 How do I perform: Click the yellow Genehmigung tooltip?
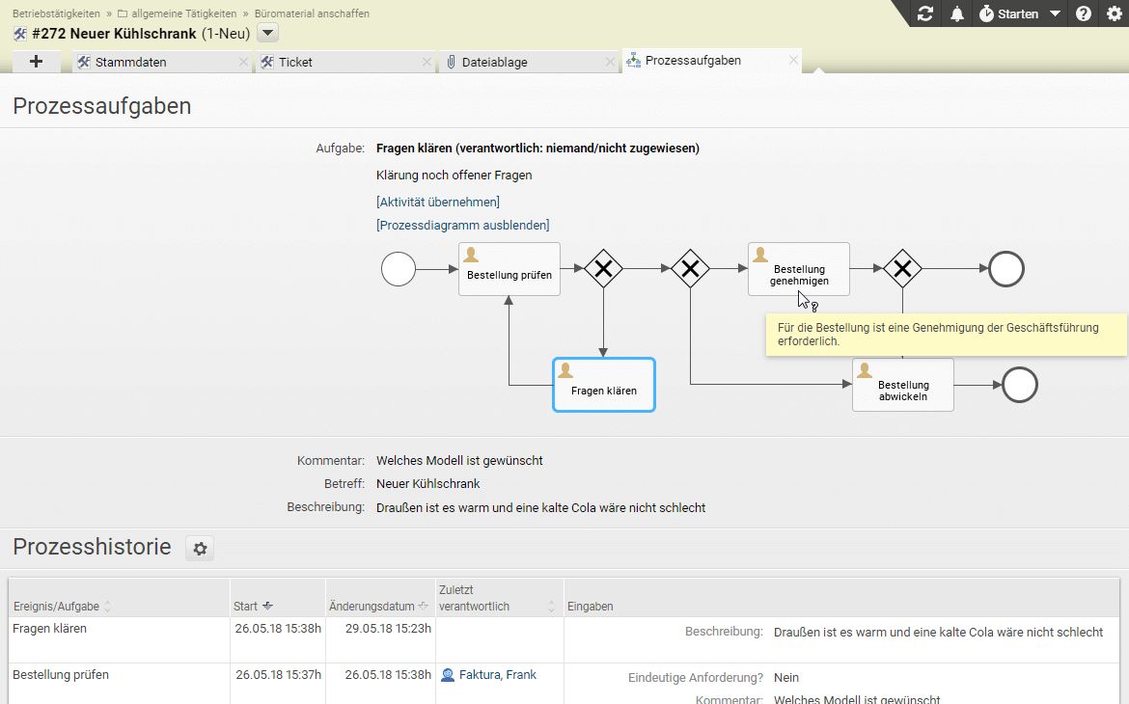946,335
